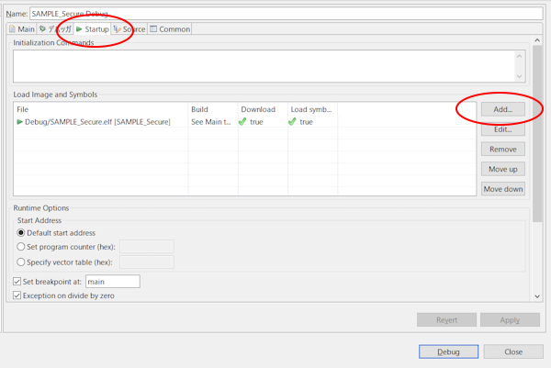Open the Source tab
551x368 pixels.
click(132, 29)
